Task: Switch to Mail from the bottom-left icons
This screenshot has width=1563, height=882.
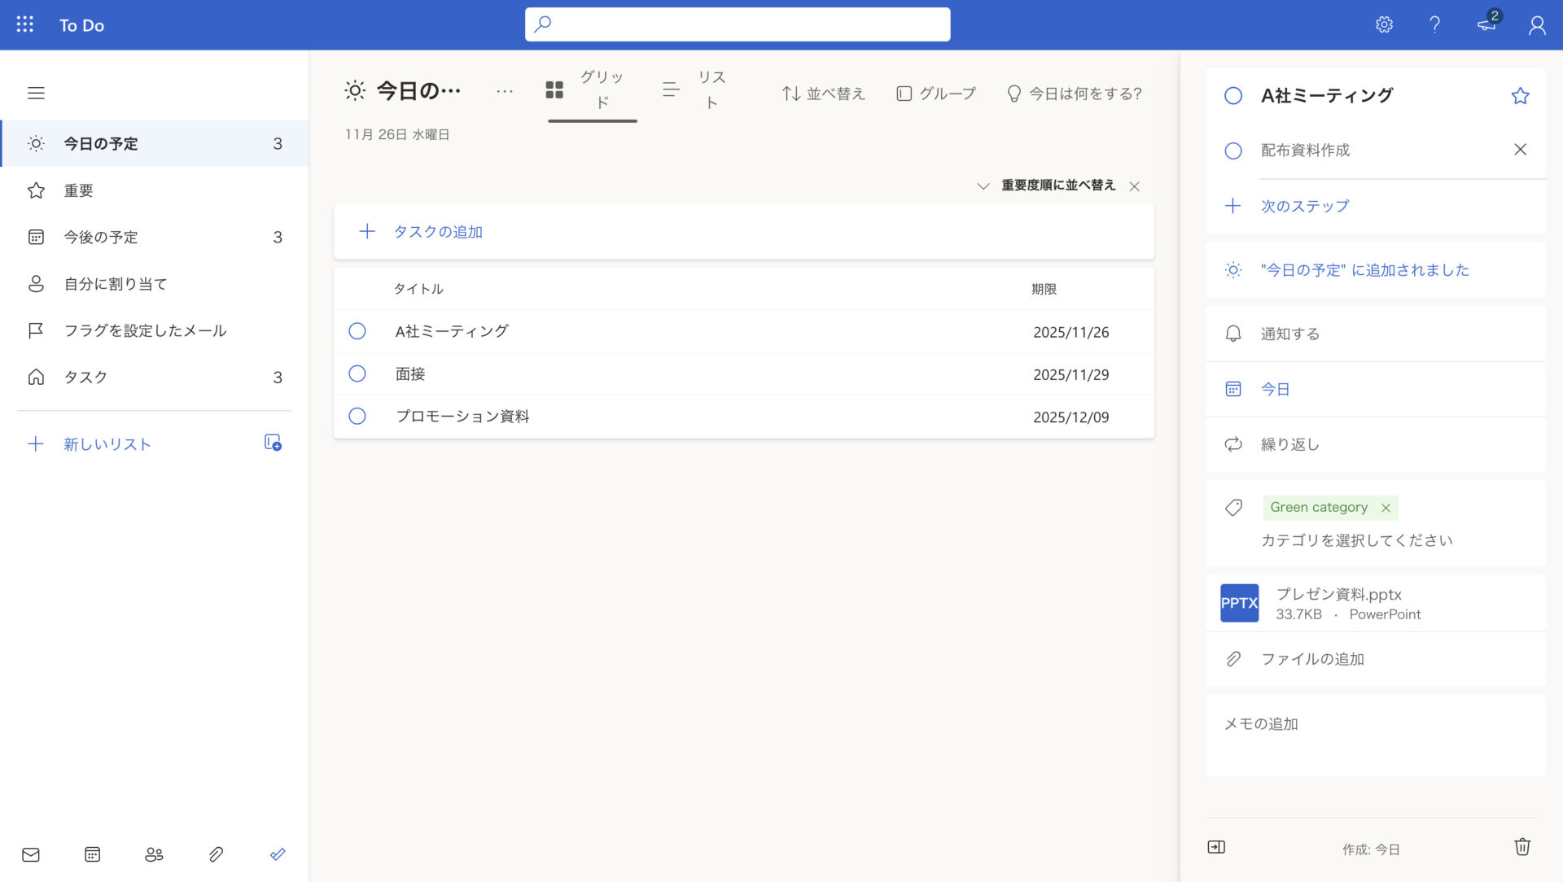Action: click(31, 854)
